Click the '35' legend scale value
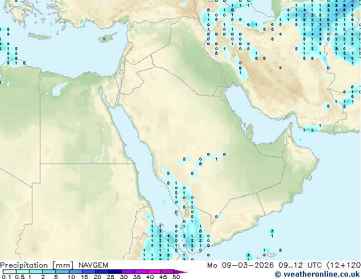Screen dimensions: 361x279 click(x=137, y=277)
